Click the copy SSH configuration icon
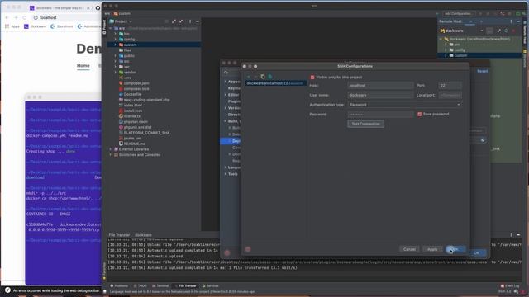Viewport: 529px width, 297px height. [x=263, y=77]
